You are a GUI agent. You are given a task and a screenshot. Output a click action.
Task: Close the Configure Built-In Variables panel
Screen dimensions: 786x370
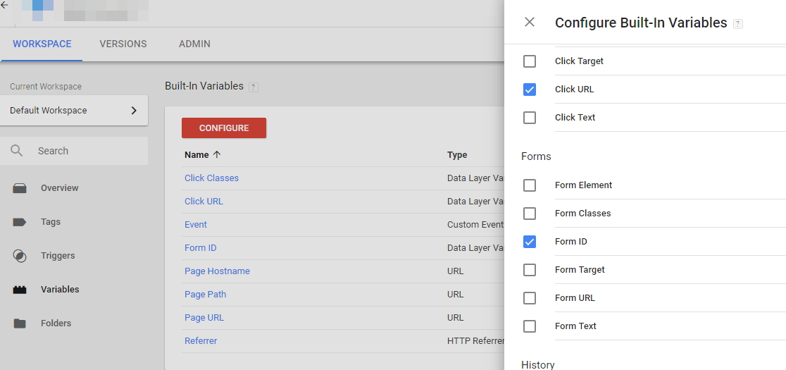(530, 23)
